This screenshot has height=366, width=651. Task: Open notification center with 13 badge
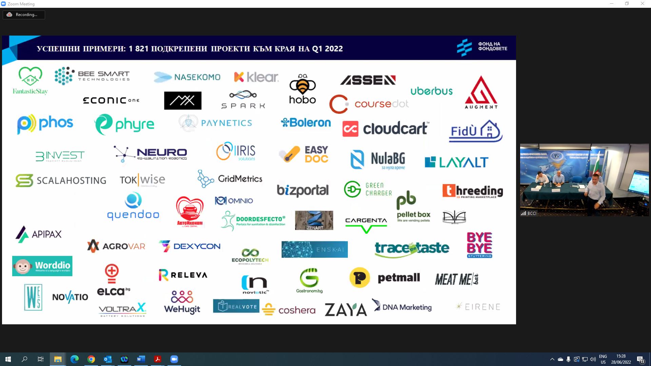pyautogui.click(x=640, y=360)
